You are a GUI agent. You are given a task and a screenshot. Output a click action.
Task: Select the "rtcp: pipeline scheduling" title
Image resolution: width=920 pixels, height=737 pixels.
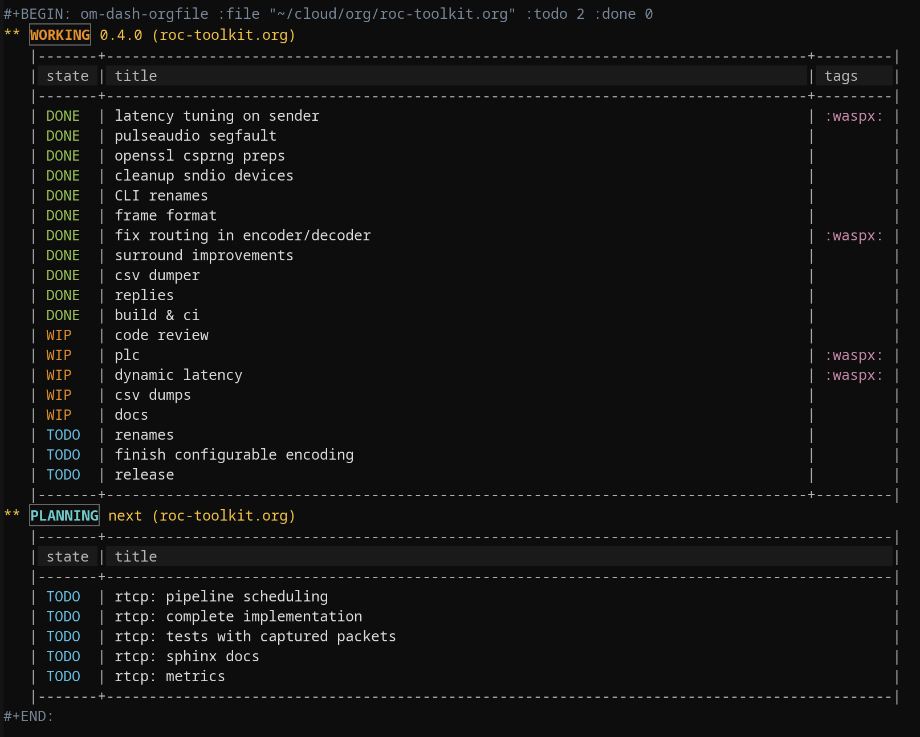click(x=221, y=597)
